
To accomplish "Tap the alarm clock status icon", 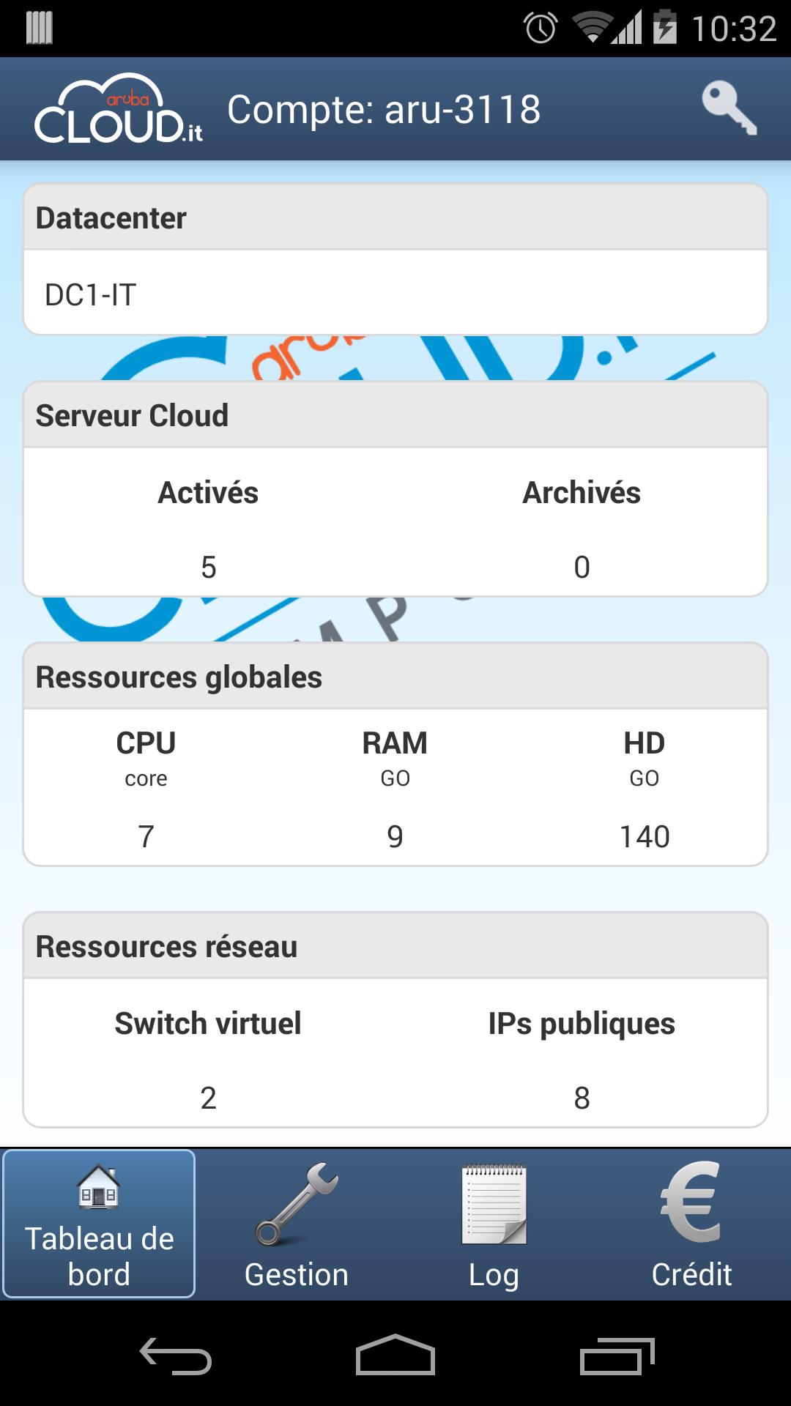I will pos(541,29).
